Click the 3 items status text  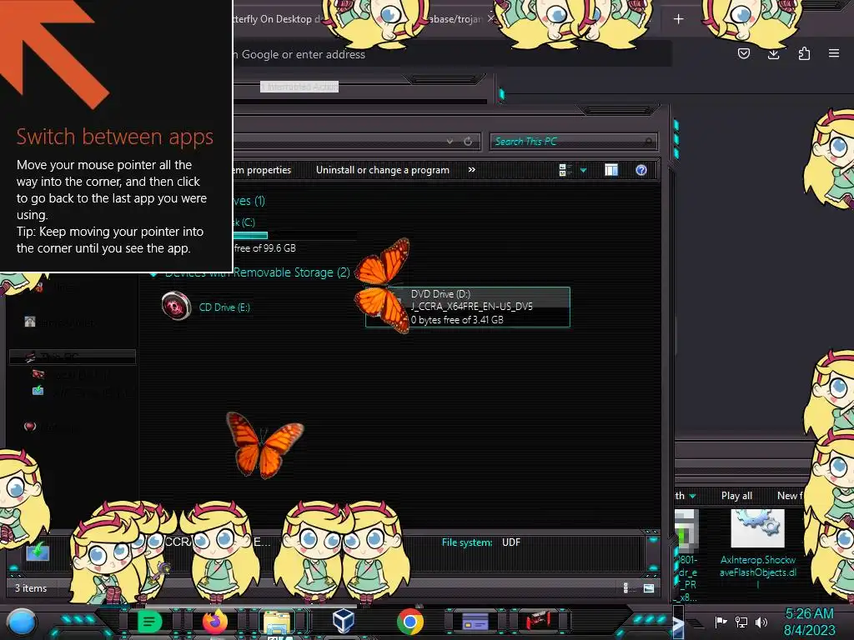31,588
